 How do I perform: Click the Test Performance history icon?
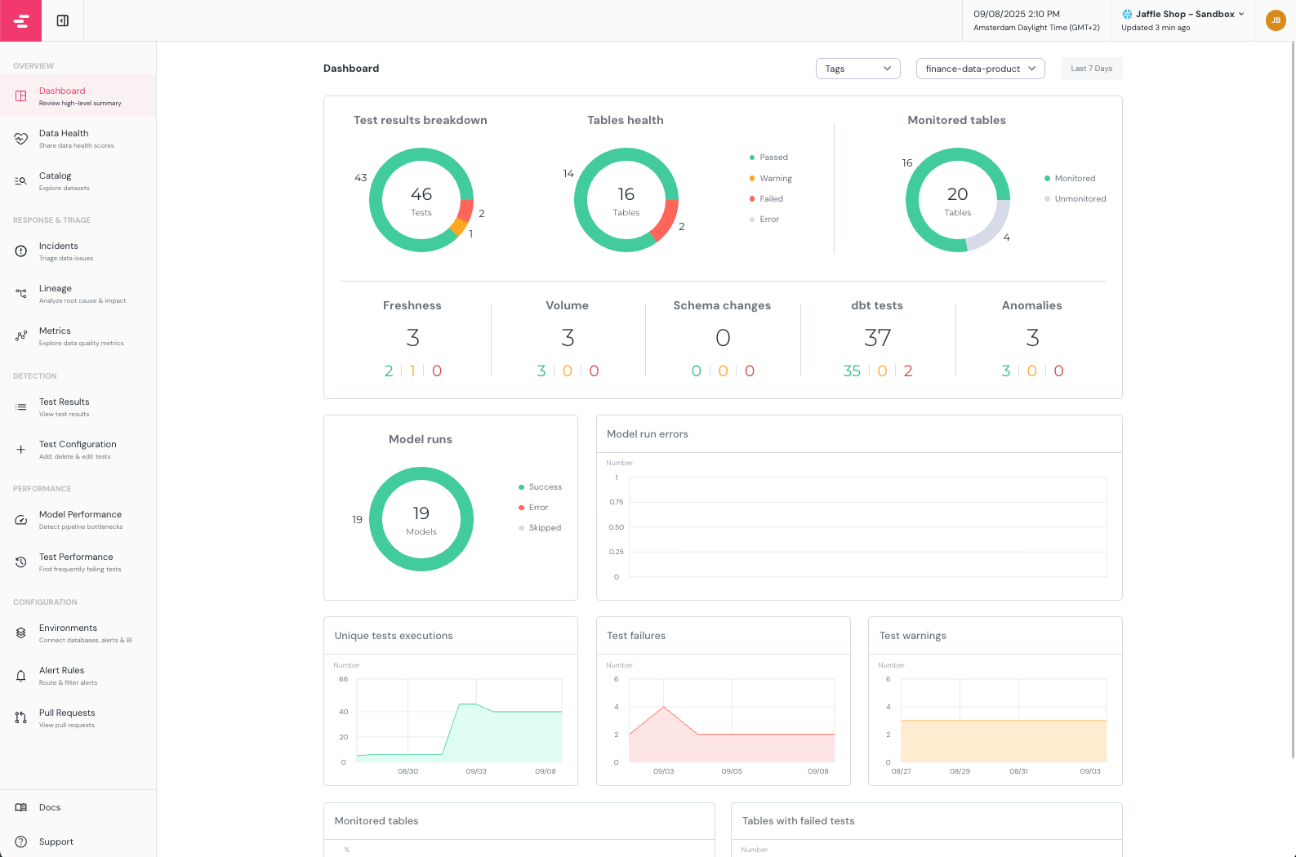pos(21,562)
